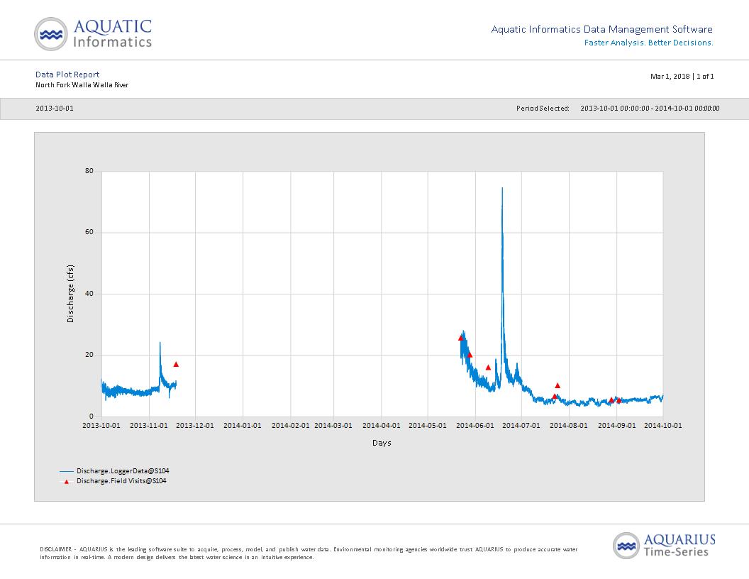
Task: Click the period range 2013-10-01 to 2014-10-01
Action: pos(650,109)
